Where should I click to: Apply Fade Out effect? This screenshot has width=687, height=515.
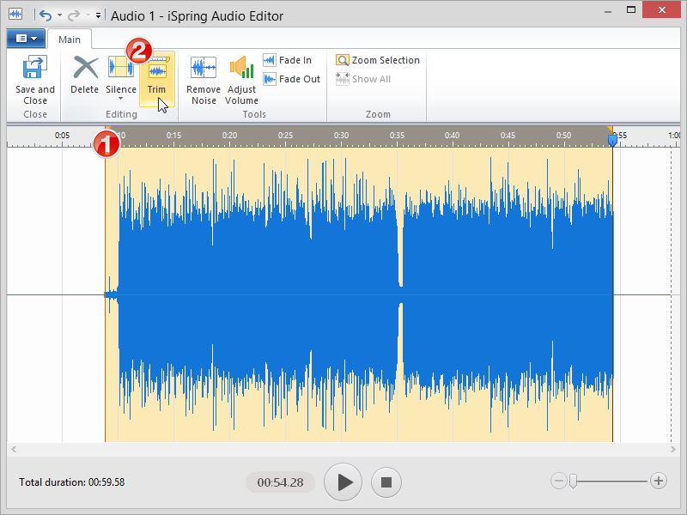(292, 79)
